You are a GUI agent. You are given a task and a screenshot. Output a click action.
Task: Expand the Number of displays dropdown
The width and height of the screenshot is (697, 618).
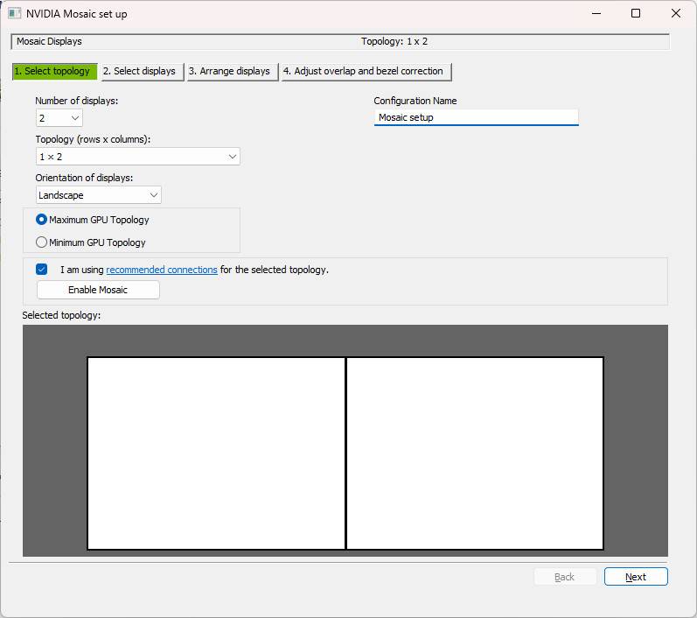59,118
